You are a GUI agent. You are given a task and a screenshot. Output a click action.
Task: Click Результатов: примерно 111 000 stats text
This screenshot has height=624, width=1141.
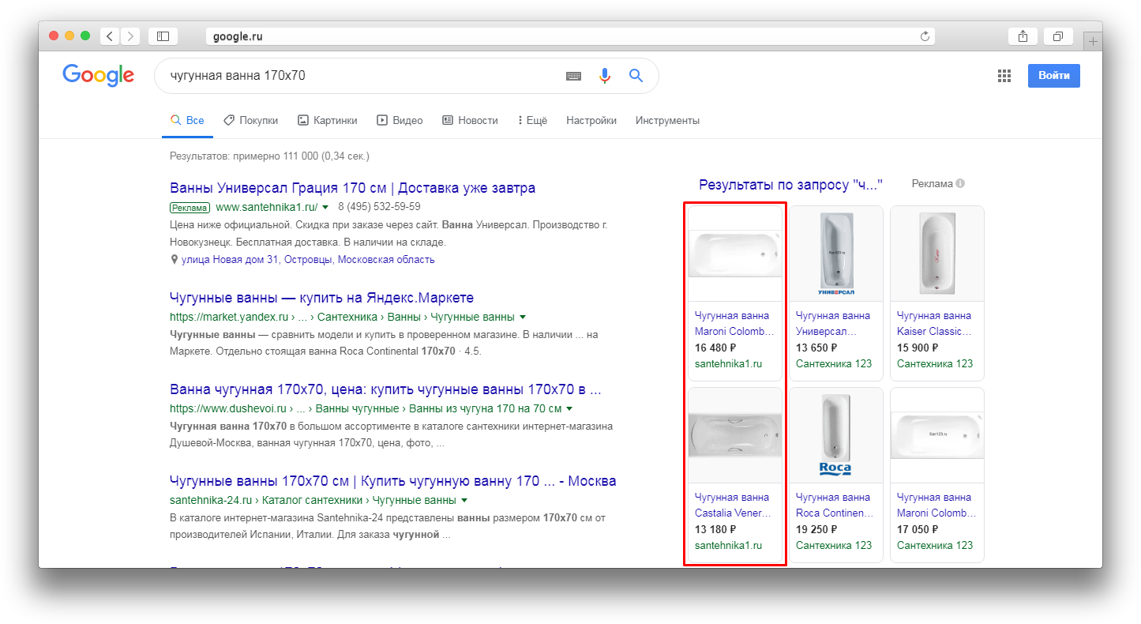pos(269,156)
